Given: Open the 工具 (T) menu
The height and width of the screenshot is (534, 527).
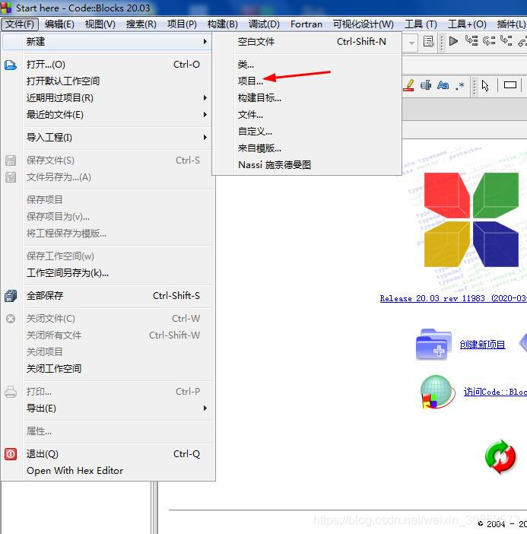Looking at the screenshot, I should 421,24.
